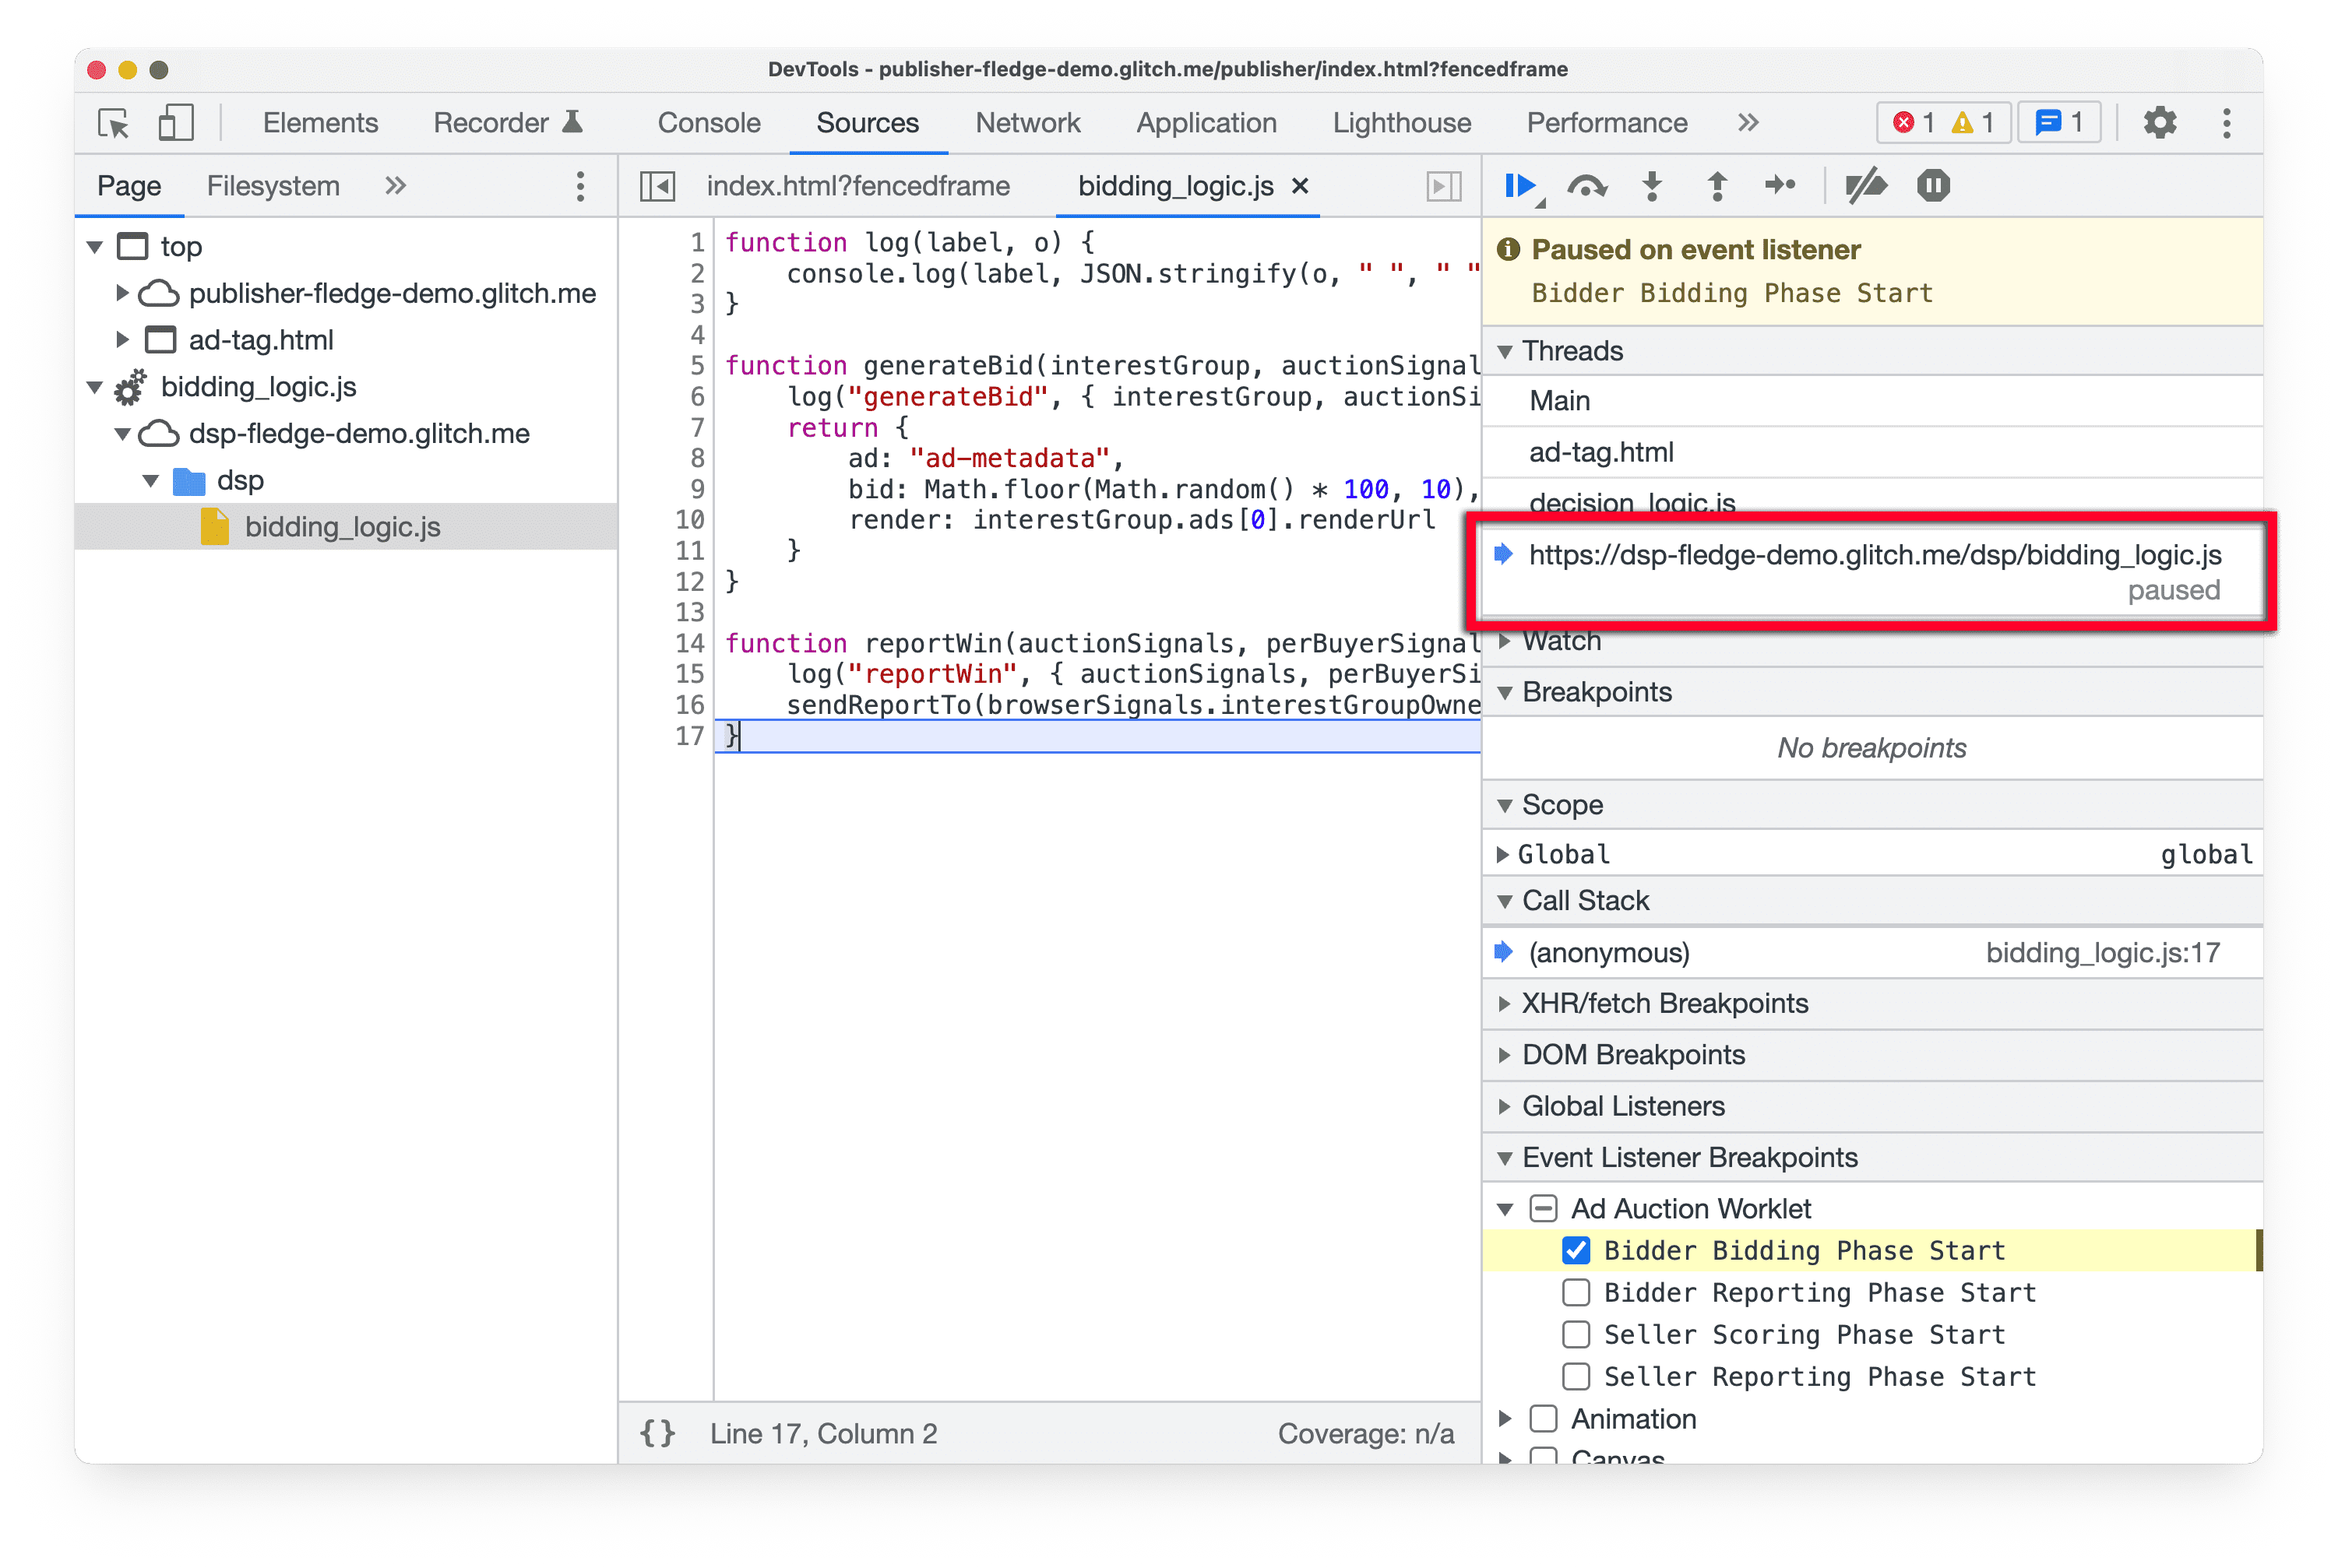Enable Bidder Reporting Phase Start breakpoint
Image resolution: width=2338 pixels, height=1568 pixels.
click(1572, 1293)
